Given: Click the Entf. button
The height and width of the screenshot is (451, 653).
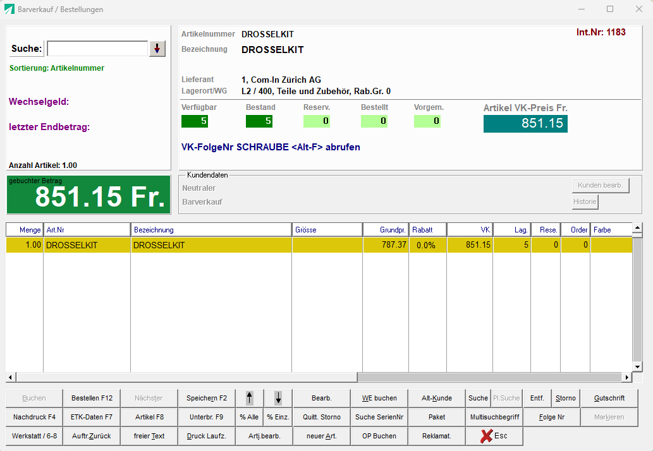Looking at the screenshot, I should (537, 398).
